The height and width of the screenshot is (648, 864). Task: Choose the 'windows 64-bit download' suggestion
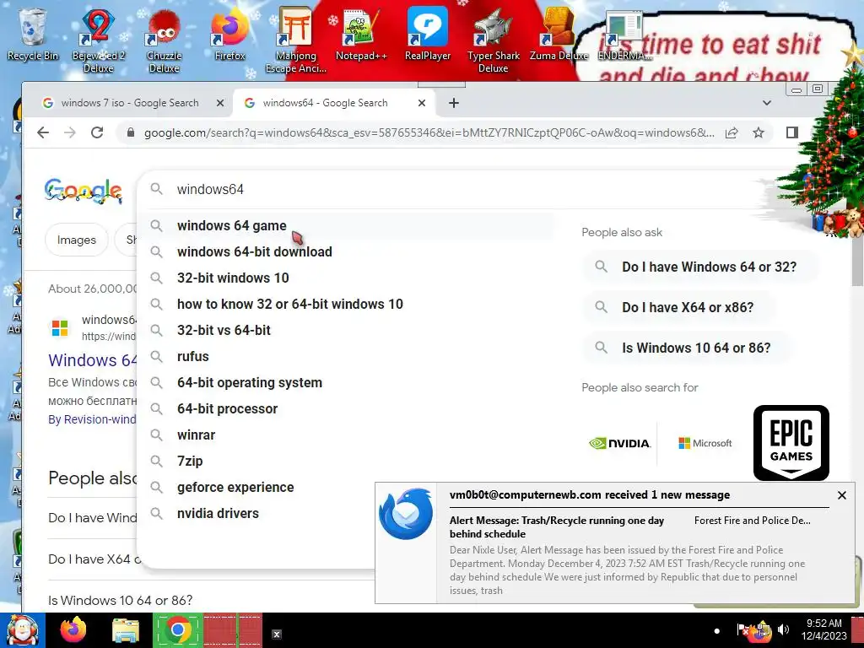[x=347, y=251]
